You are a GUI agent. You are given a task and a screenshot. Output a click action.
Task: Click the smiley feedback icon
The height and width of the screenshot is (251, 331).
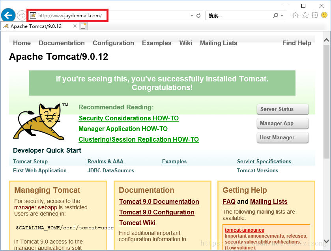[324, 15]
